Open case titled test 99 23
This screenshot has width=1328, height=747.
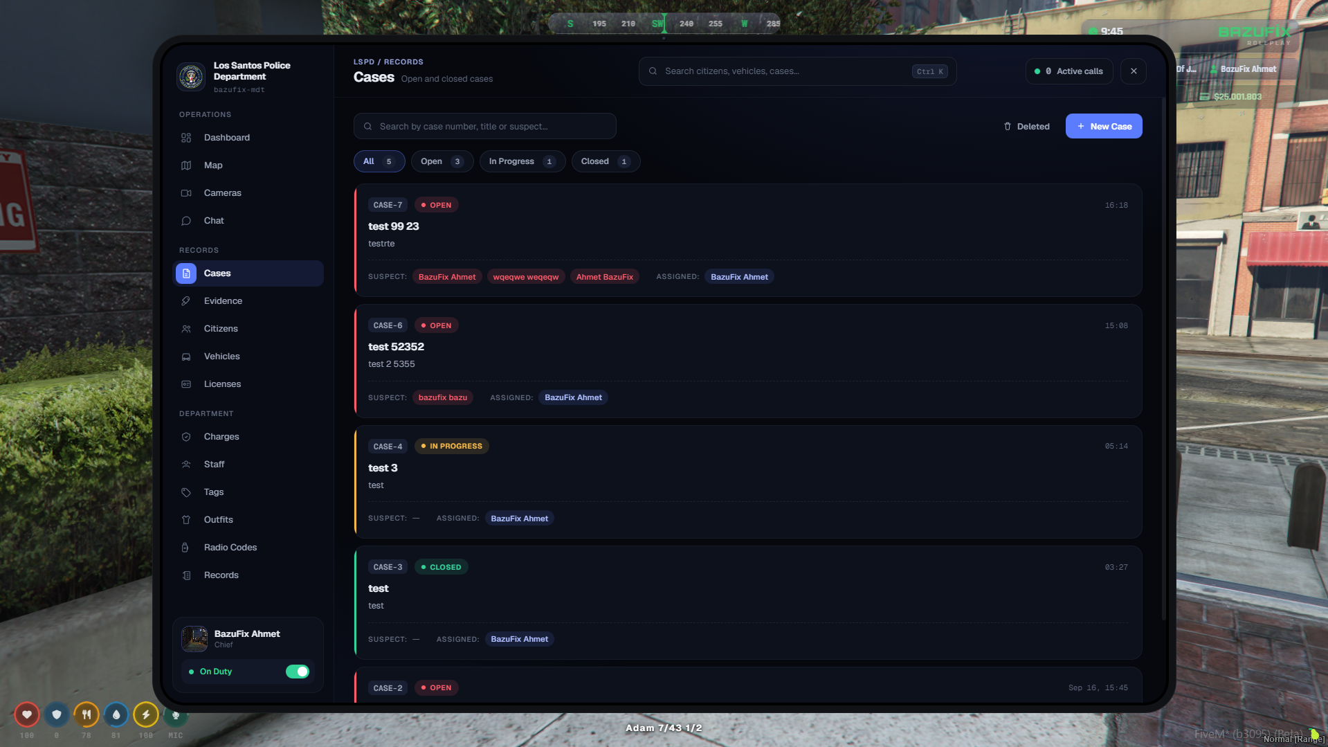(x=394, y=226)
